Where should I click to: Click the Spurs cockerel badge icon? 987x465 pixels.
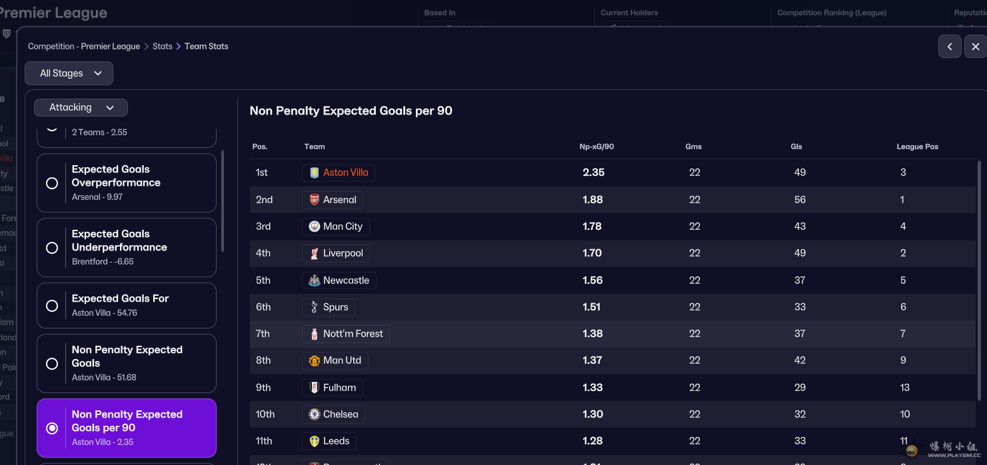coord(314,307)
